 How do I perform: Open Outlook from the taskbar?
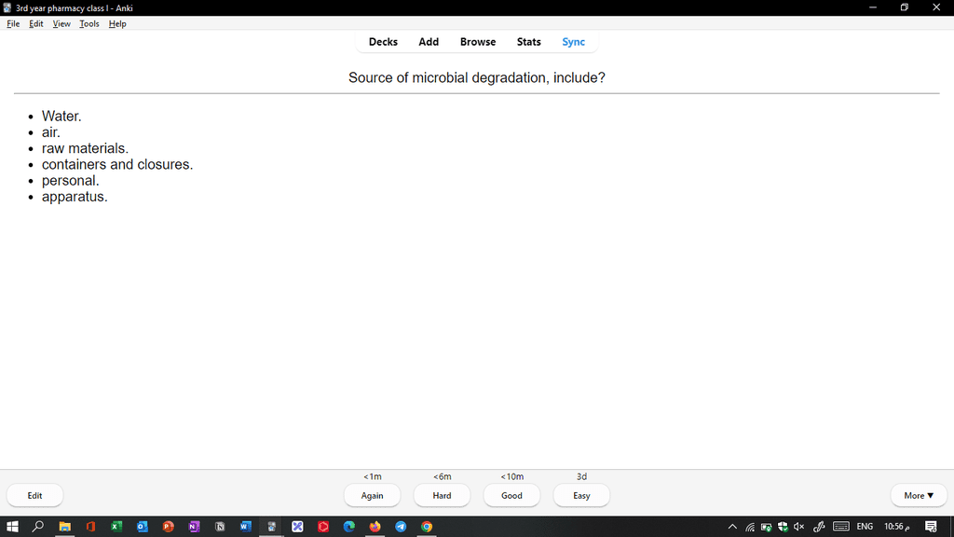[143, 527]
